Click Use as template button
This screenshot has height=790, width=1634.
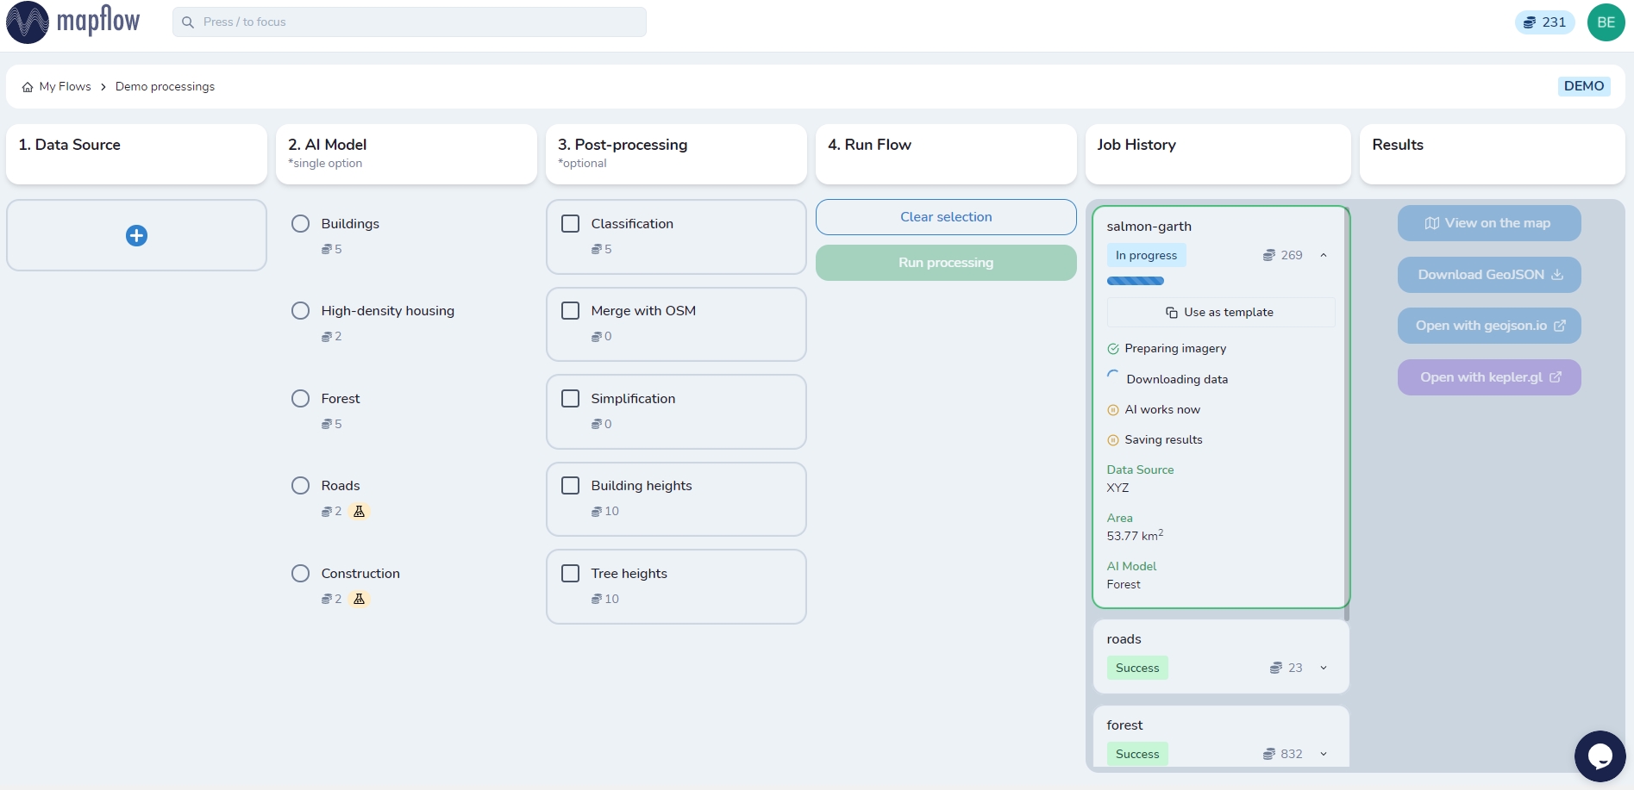[x=1220, y=313]
